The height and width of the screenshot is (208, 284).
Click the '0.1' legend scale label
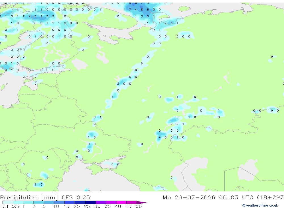tap(5, 206)
